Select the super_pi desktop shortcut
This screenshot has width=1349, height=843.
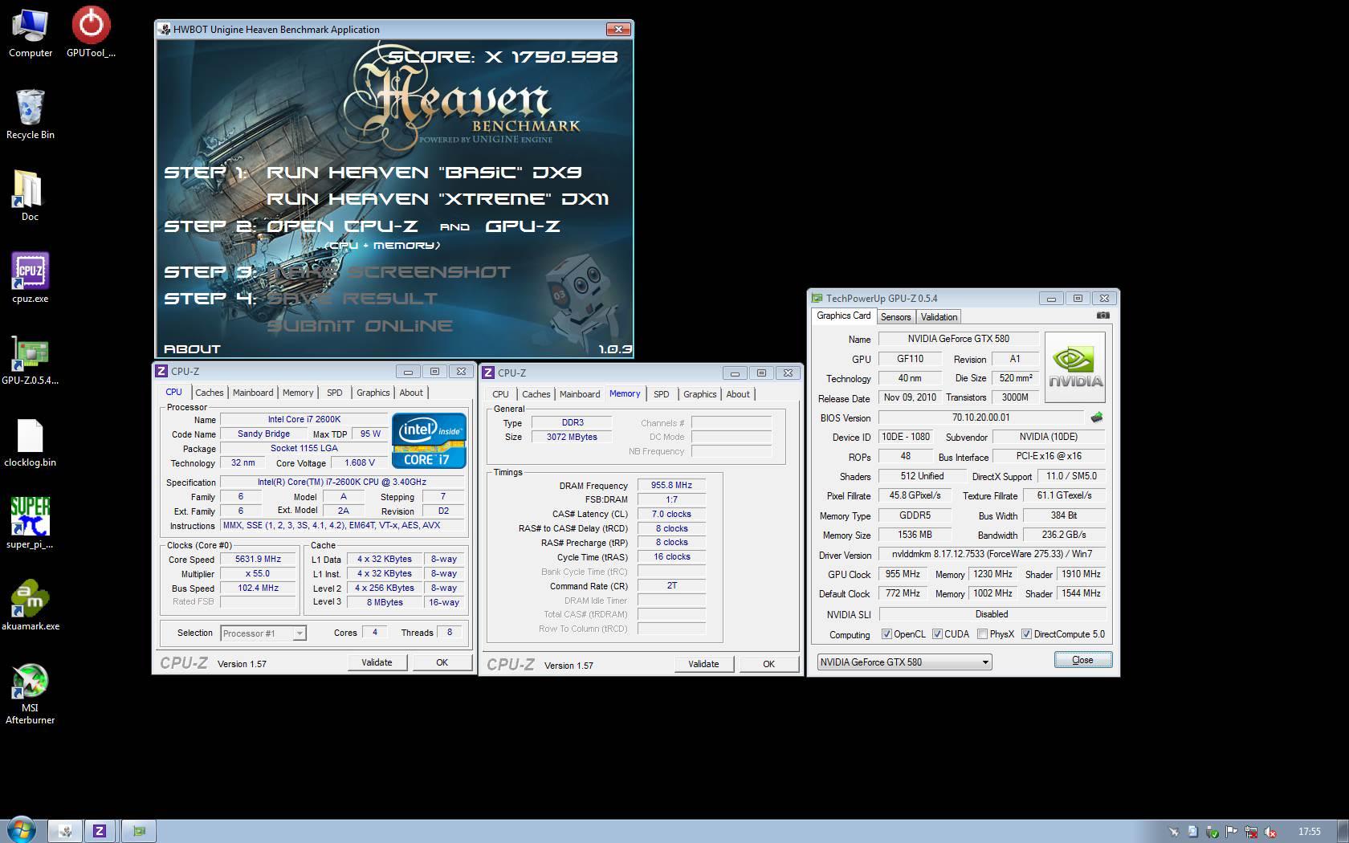pos(30,523)
